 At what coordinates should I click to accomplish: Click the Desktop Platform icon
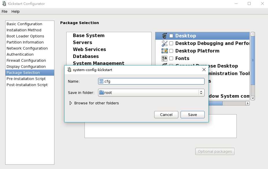click(164, 51)
